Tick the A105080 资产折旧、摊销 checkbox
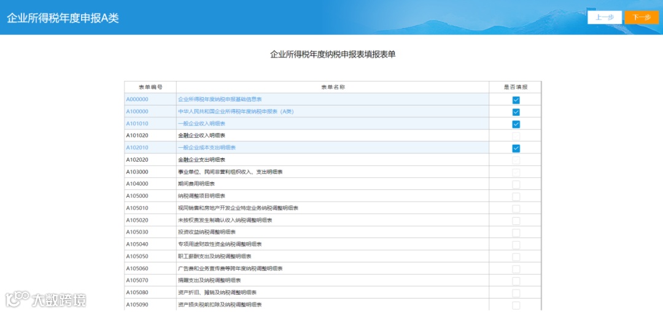The height and width of the screenshot is (312, 663). 516,293
